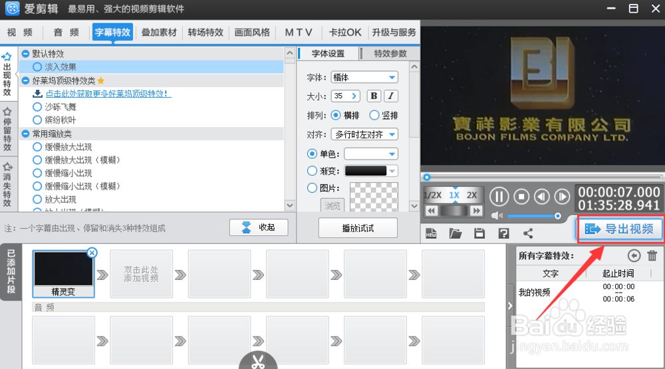Select the 放大出现 effect
Image resolution: width=665 pixels, height=369 pixels.
pyautogui.click(x=37, y=199)
